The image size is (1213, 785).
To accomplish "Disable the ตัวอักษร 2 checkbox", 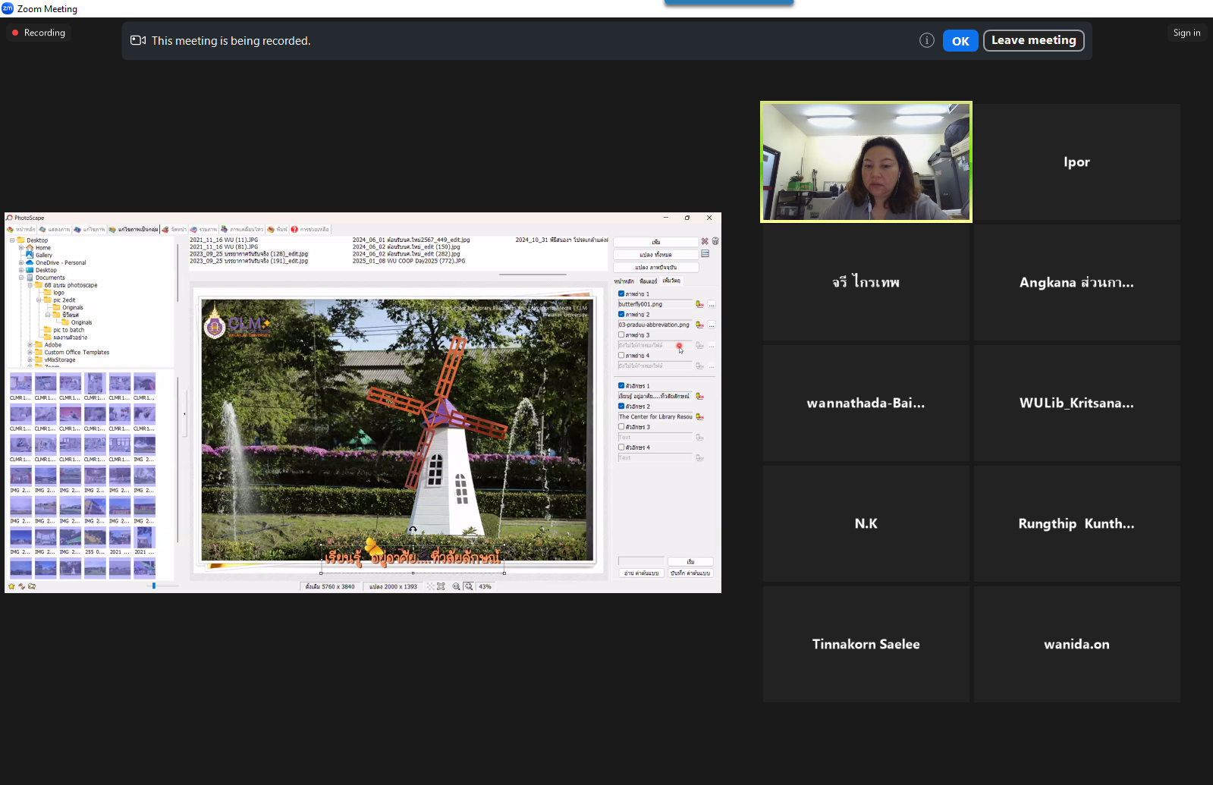I will tap(621, 407).
